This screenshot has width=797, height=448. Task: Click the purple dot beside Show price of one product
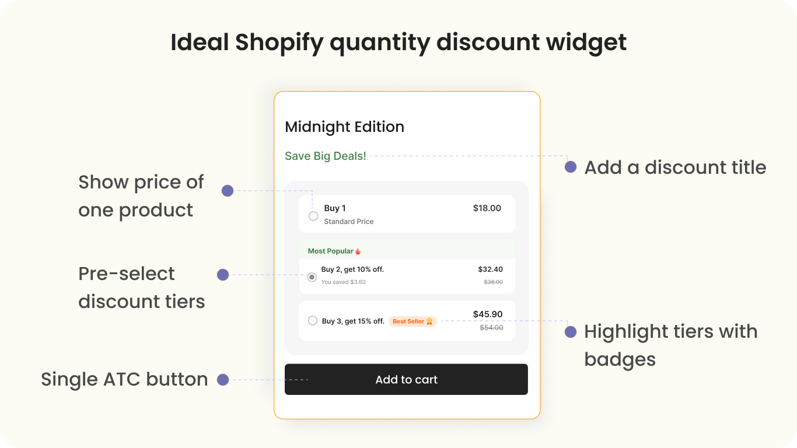point(228,191)
